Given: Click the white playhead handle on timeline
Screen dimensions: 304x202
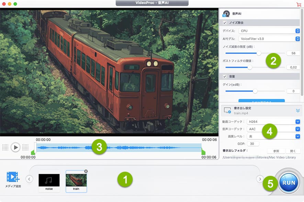Looking at the screenshot, I should (x=35, y=148).
